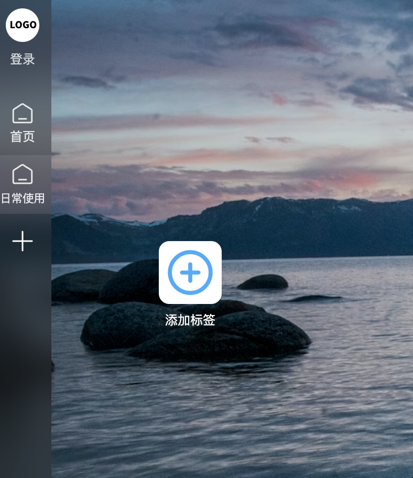Select the 首页 house icon
The width and height of the screenshot is (413, 478).
point(23,113)
